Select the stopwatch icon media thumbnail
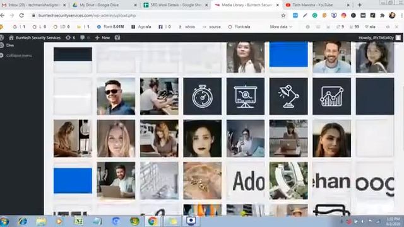 (202, 96)
